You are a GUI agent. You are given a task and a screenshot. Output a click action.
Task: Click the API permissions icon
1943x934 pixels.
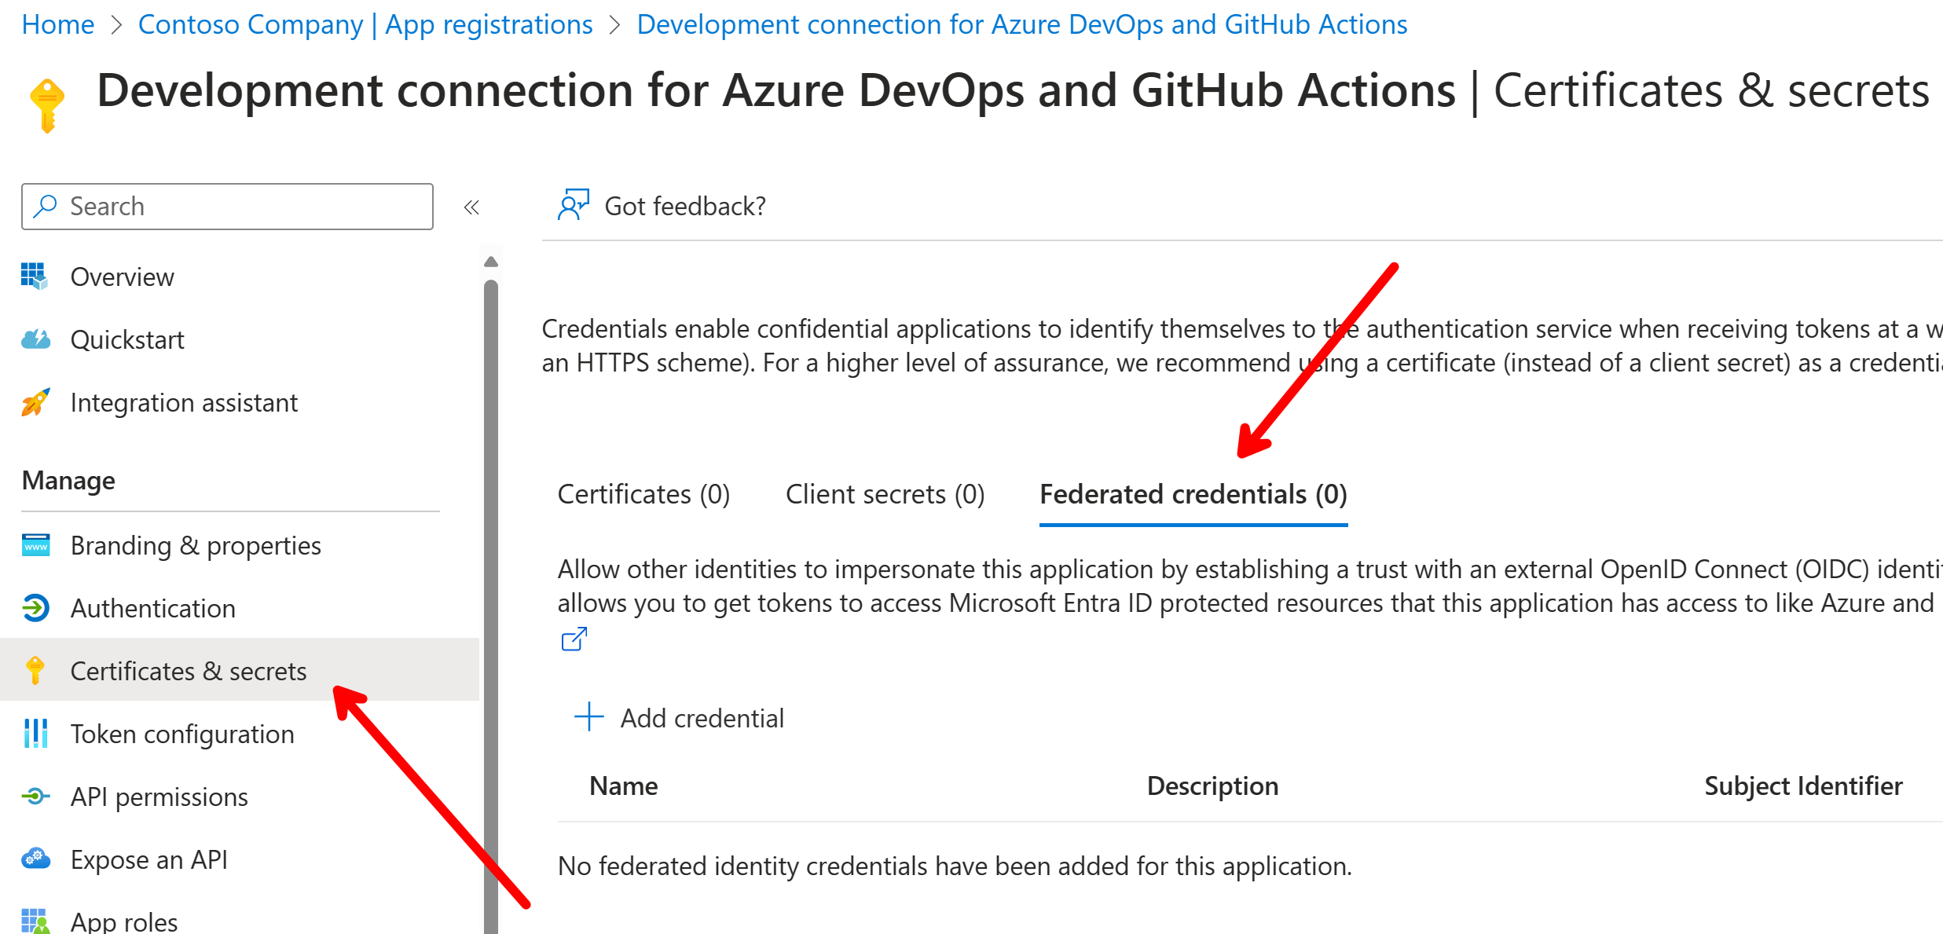click(x=35, y=797)
